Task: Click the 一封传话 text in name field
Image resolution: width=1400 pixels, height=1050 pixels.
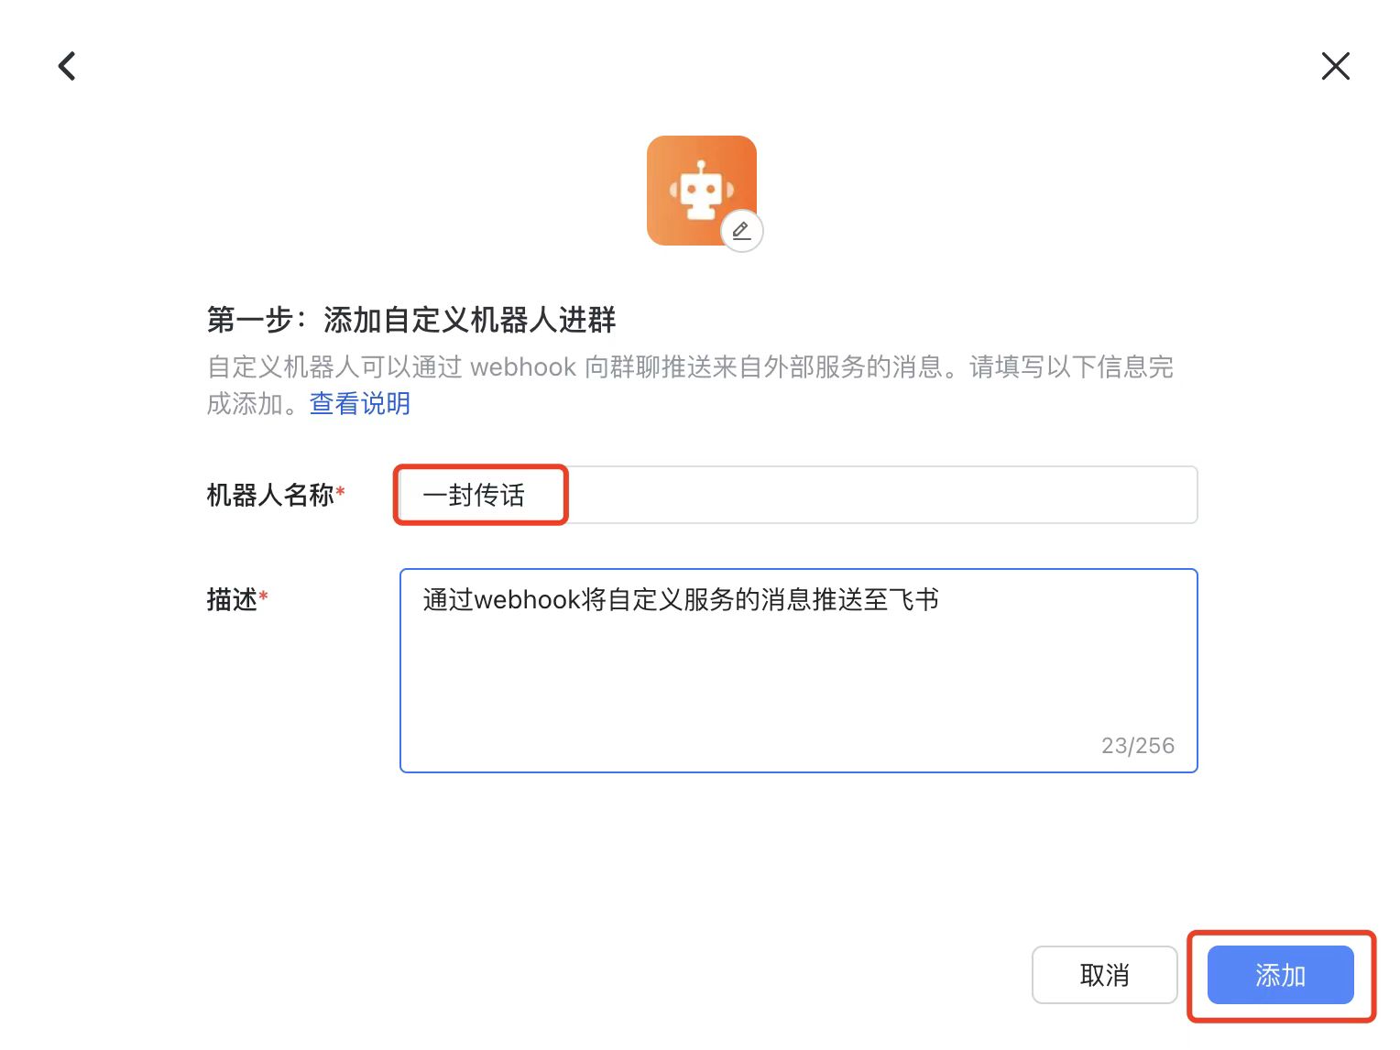Action: [x=474, y=496]
